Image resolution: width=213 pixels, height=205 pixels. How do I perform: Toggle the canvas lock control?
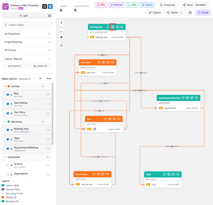(x=61, y=37)
